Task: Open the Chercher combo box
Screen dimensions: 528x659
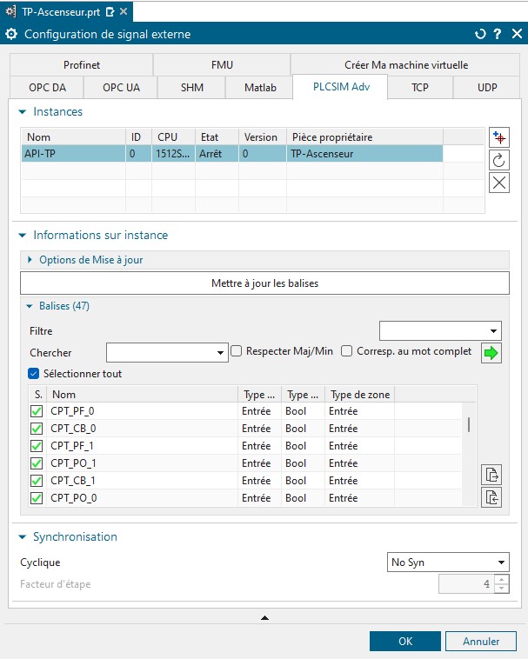Action: tap(167, 353)
